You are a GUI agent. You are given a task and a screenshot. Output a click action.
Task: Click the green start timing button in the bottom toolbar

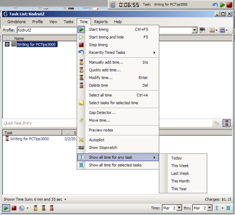(6, 208)
